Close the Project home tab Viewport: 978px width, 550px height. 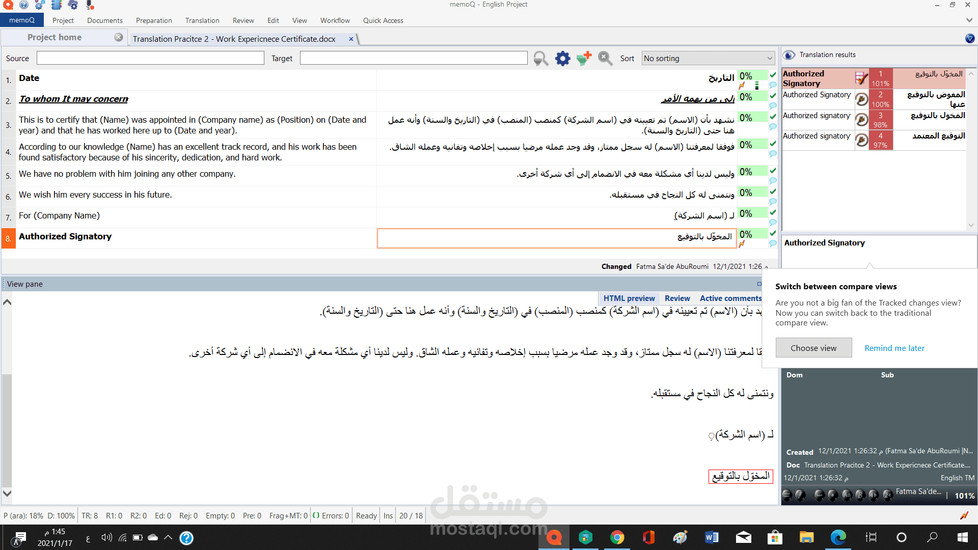tap(119, 37)
